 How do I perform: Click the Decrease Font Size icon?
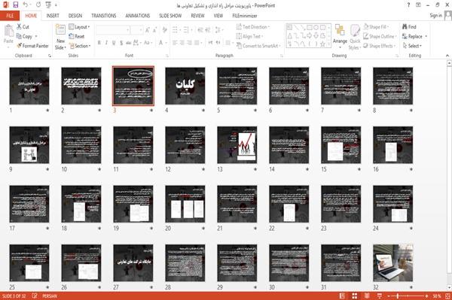(x=155, y=29)
